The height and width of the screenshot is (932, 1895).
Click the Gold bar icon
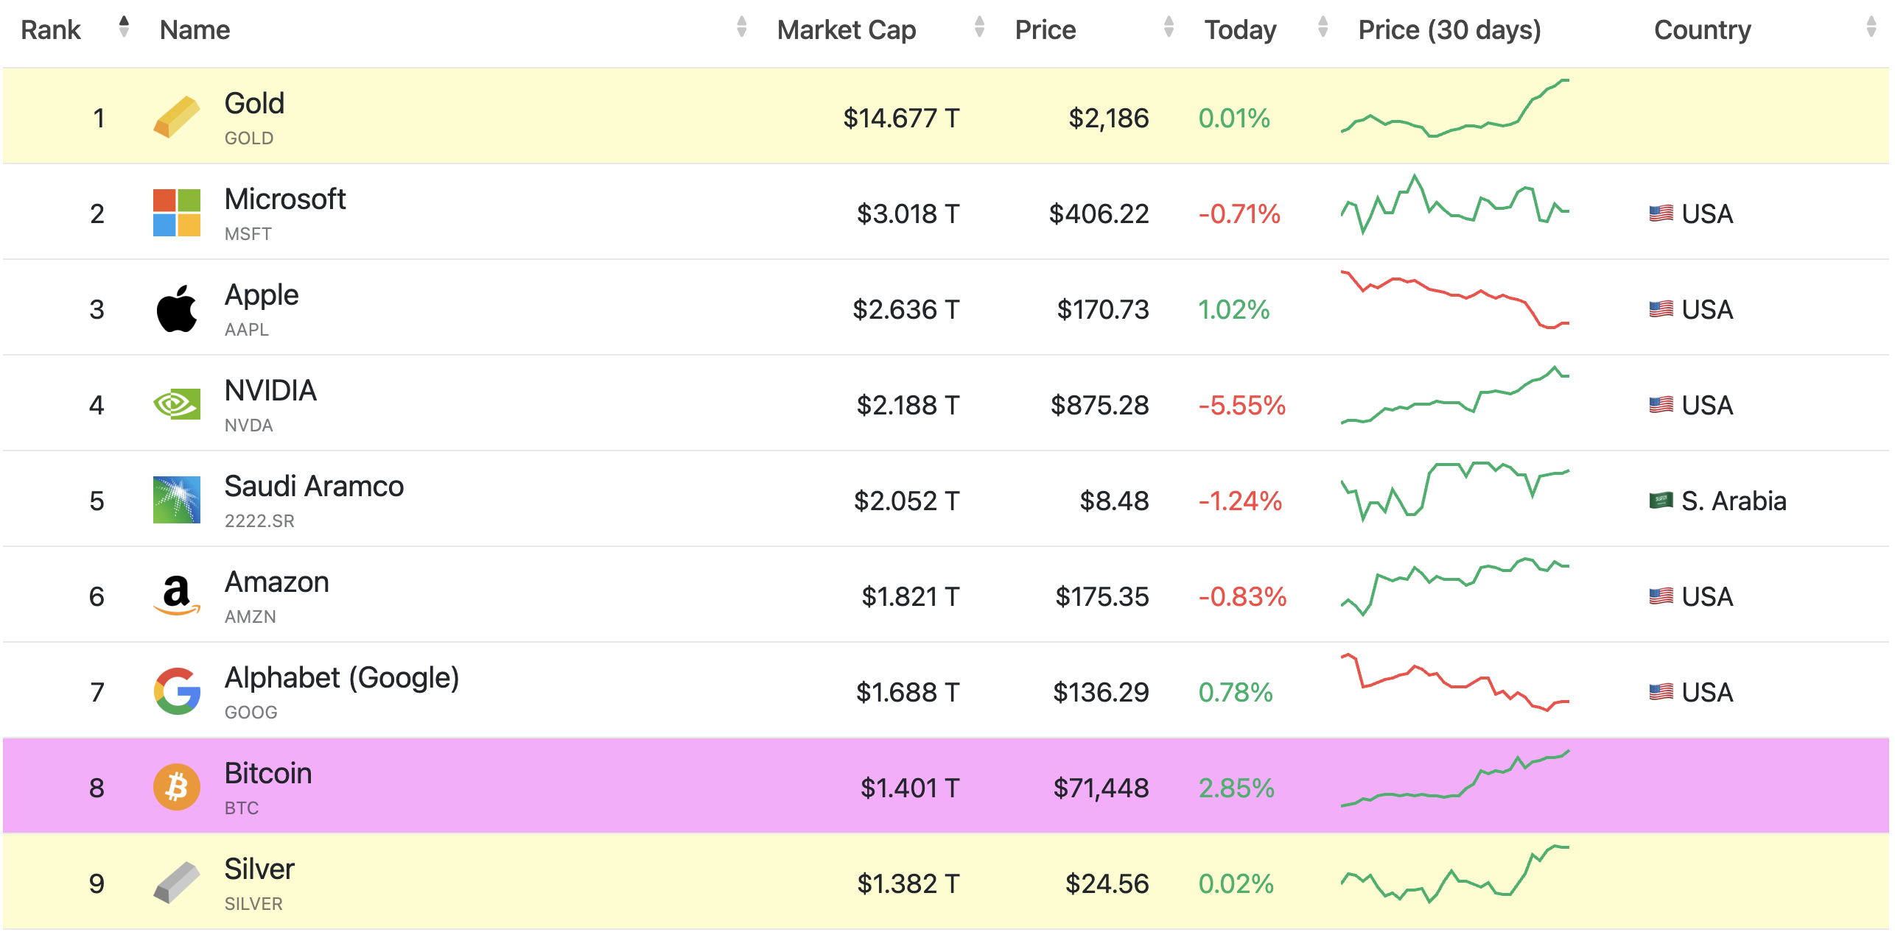176,117
